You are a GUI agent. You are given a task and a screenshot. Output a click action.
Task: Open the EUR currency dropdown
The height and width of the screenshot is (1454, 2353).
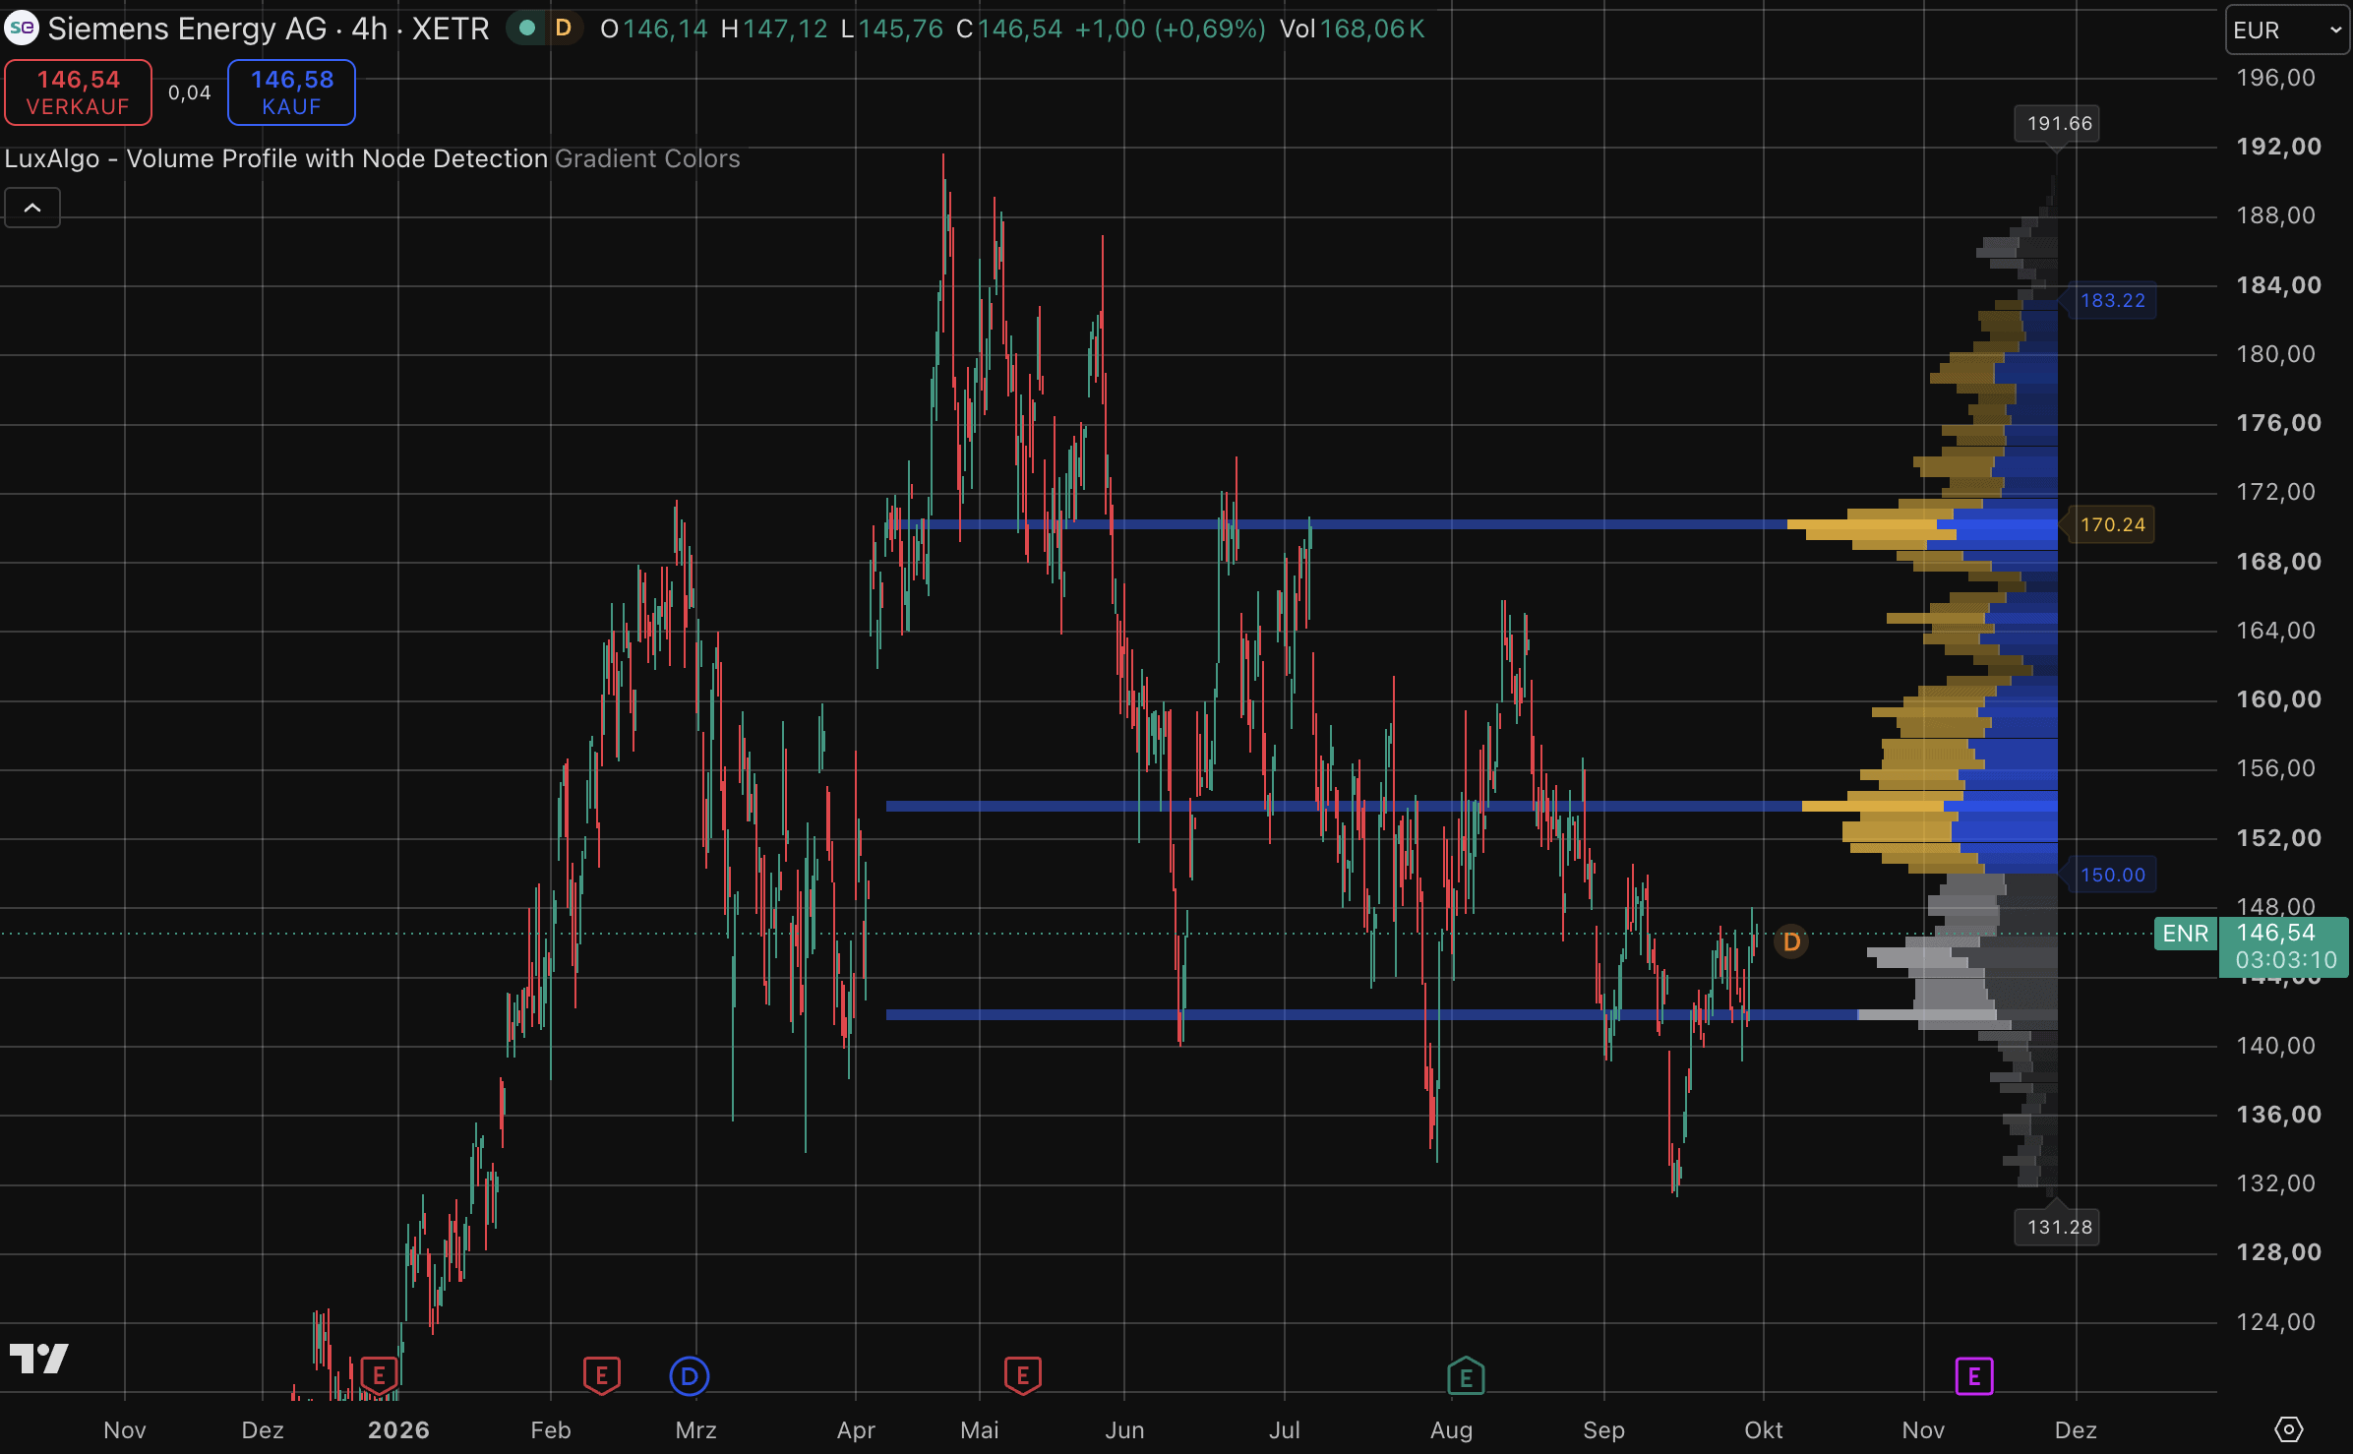tap(2287, 30)
